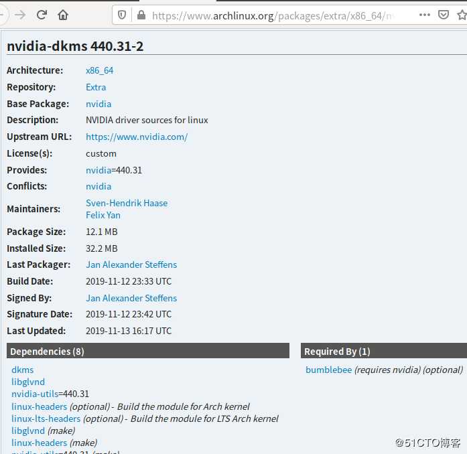Click build date 2019-11-12 23:33 UTC
Viewport: 467px width, 454px height.
(129, 281)
